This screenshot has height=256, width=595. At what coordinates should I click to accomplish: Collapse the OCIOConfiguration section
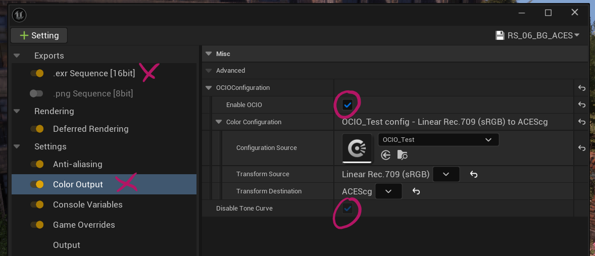click(x=209, y=88)
